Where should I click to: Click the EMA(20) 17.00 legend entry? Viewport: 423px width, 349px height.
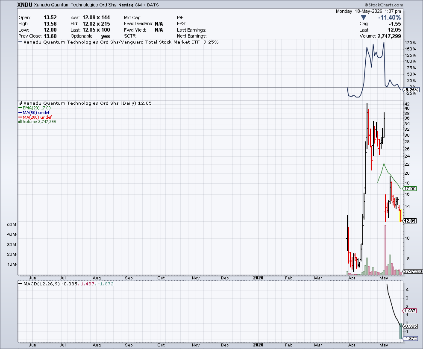point(35,108)
